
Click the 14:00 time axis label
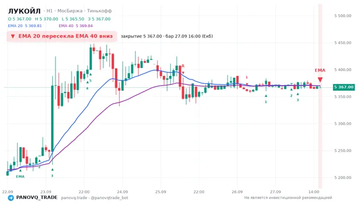(x=314, y=192)
